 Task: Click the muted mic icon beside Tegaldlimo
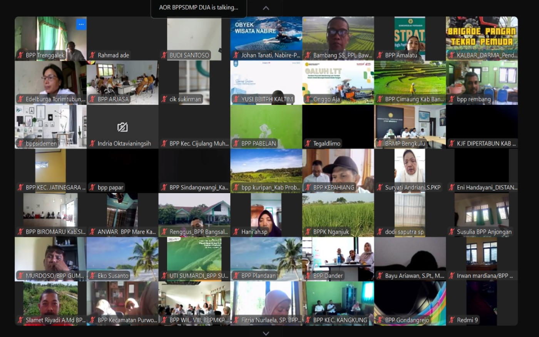308,144
